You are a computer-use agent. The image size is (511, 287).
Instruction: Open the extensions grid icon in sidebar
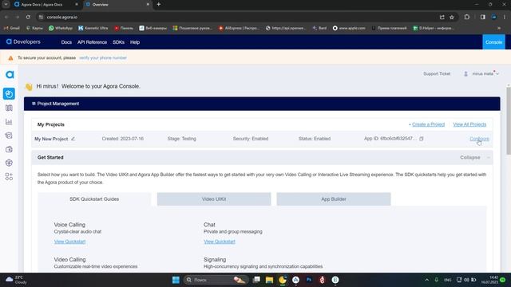[9, 177]
